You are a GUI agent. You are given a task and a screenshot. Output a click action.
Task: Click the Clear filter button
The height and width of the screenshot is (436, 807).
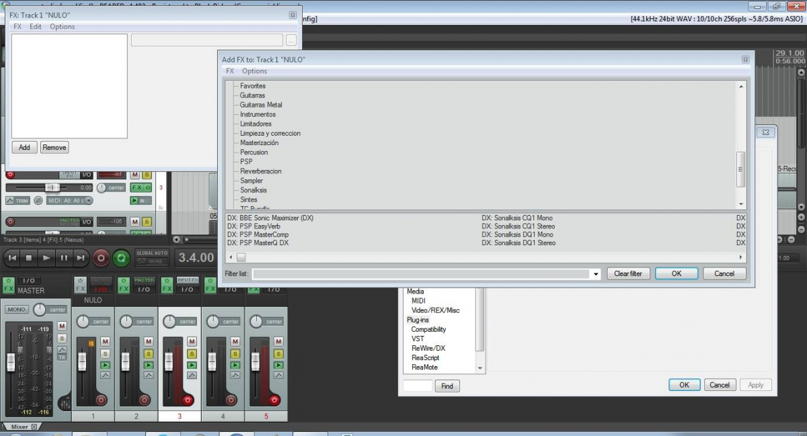coord(628,273)
